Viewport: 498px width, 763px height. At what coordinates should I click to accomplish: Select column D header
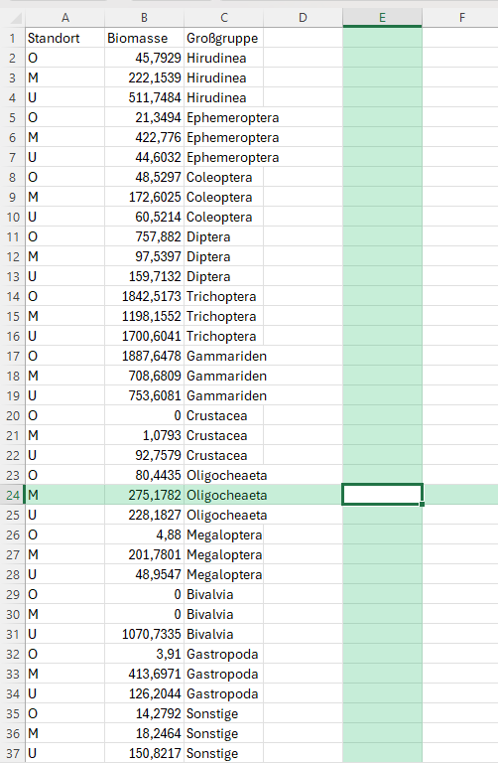coord(303,19)
